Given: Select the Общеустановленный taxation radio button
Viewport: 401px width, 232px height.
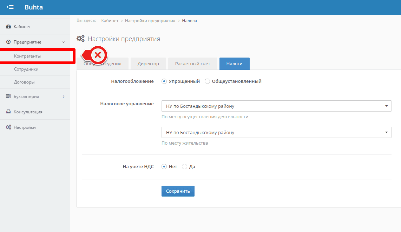Looking at the screenshot, I should (x=208, y=81).
